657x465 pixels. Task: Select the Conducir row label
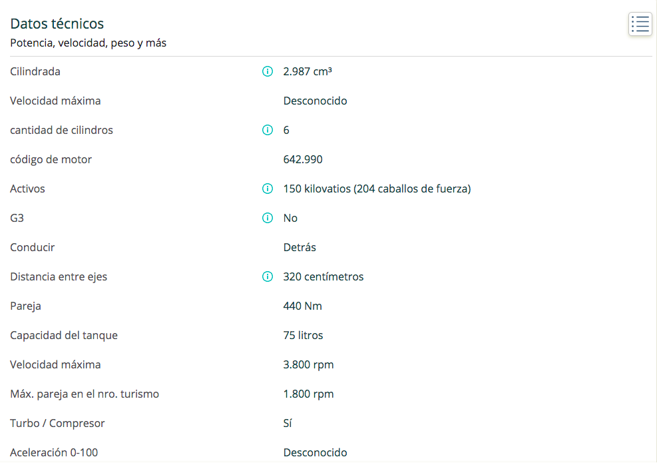pos(32,247)
